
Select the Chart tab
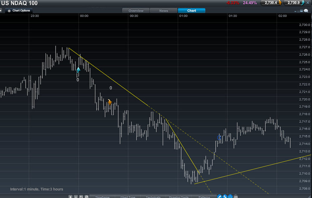192,11
